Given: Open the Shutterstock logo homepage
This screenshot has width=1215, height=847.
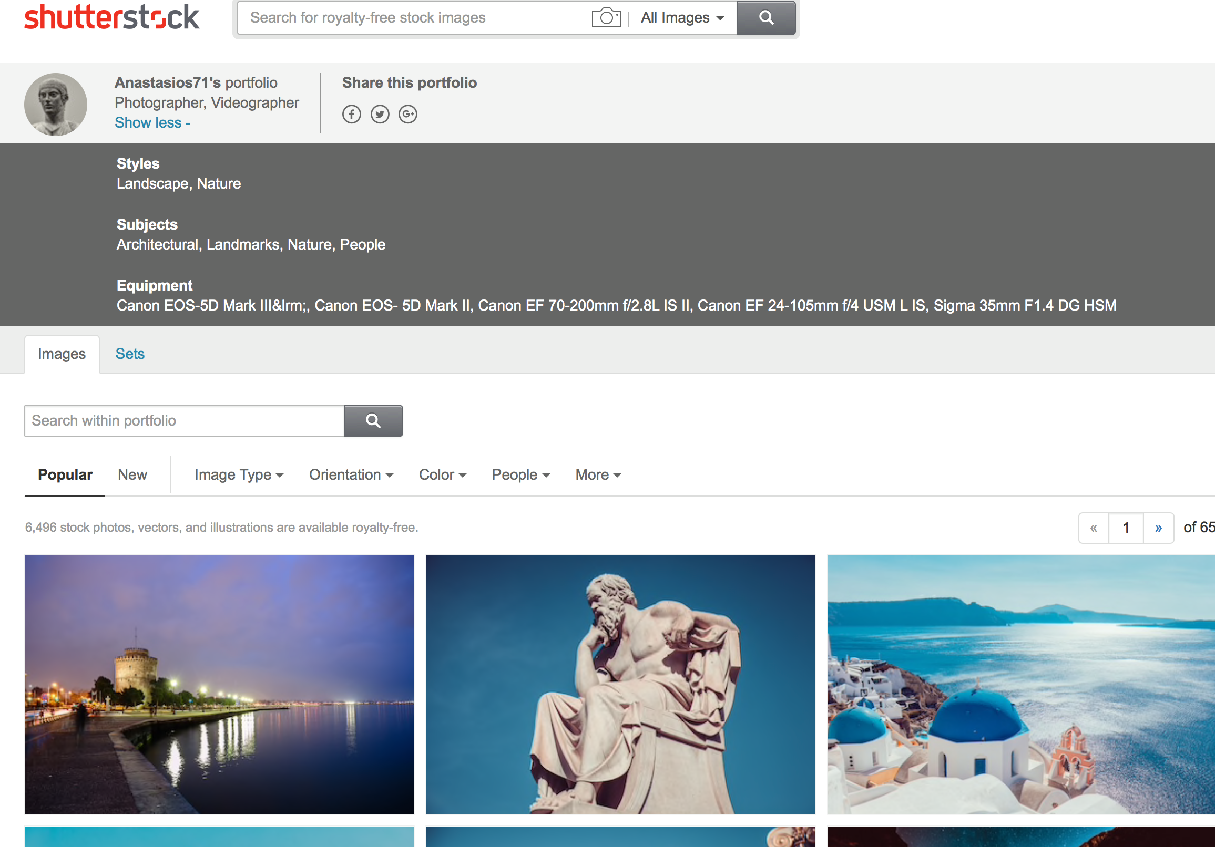Looking at the screenshot, I should coord(111,17).
